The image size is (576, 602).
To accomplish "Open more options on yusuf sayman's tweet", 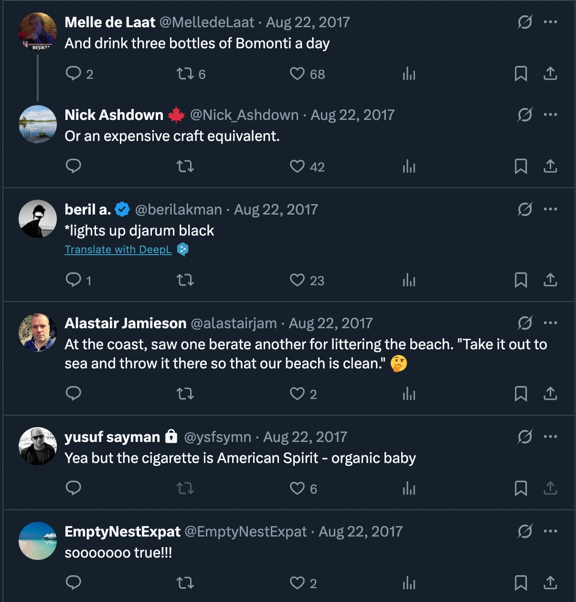I will click(x=550, y=437).
